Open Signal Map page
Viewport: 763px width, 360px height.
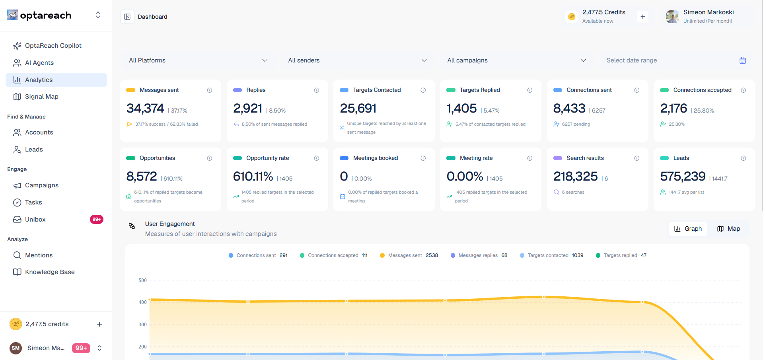56,97
